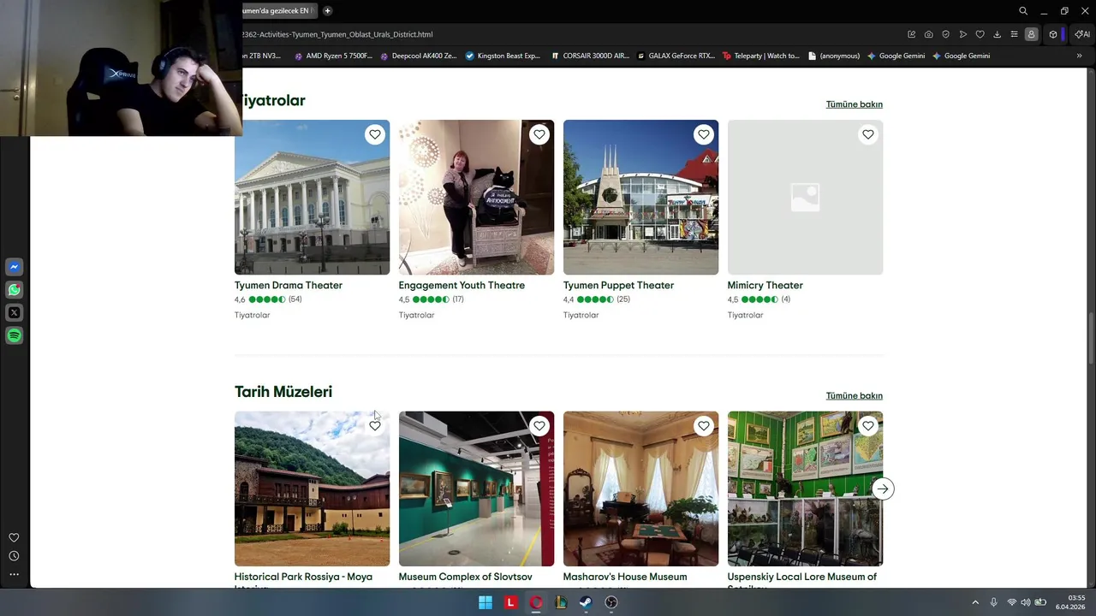
Task: Favorite Engagement Youth Theatre with heart
Action: tap(539, 134)
